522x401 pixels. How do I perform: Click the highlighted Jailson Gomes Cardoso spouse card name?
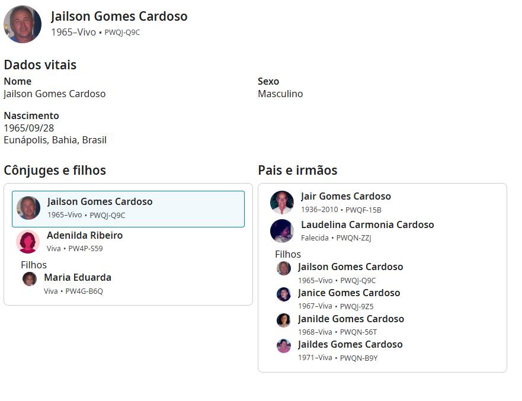(x=100, y=202)
